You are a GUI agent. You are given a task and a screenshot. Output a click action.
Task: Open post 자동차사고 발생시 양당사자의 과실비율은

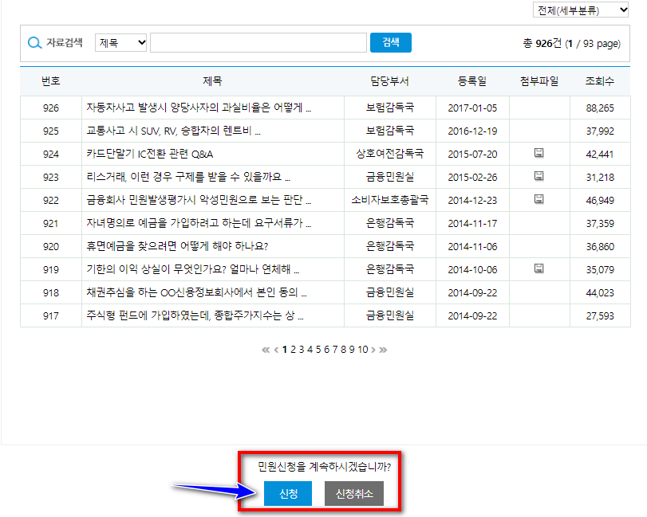tap(199, 108)
